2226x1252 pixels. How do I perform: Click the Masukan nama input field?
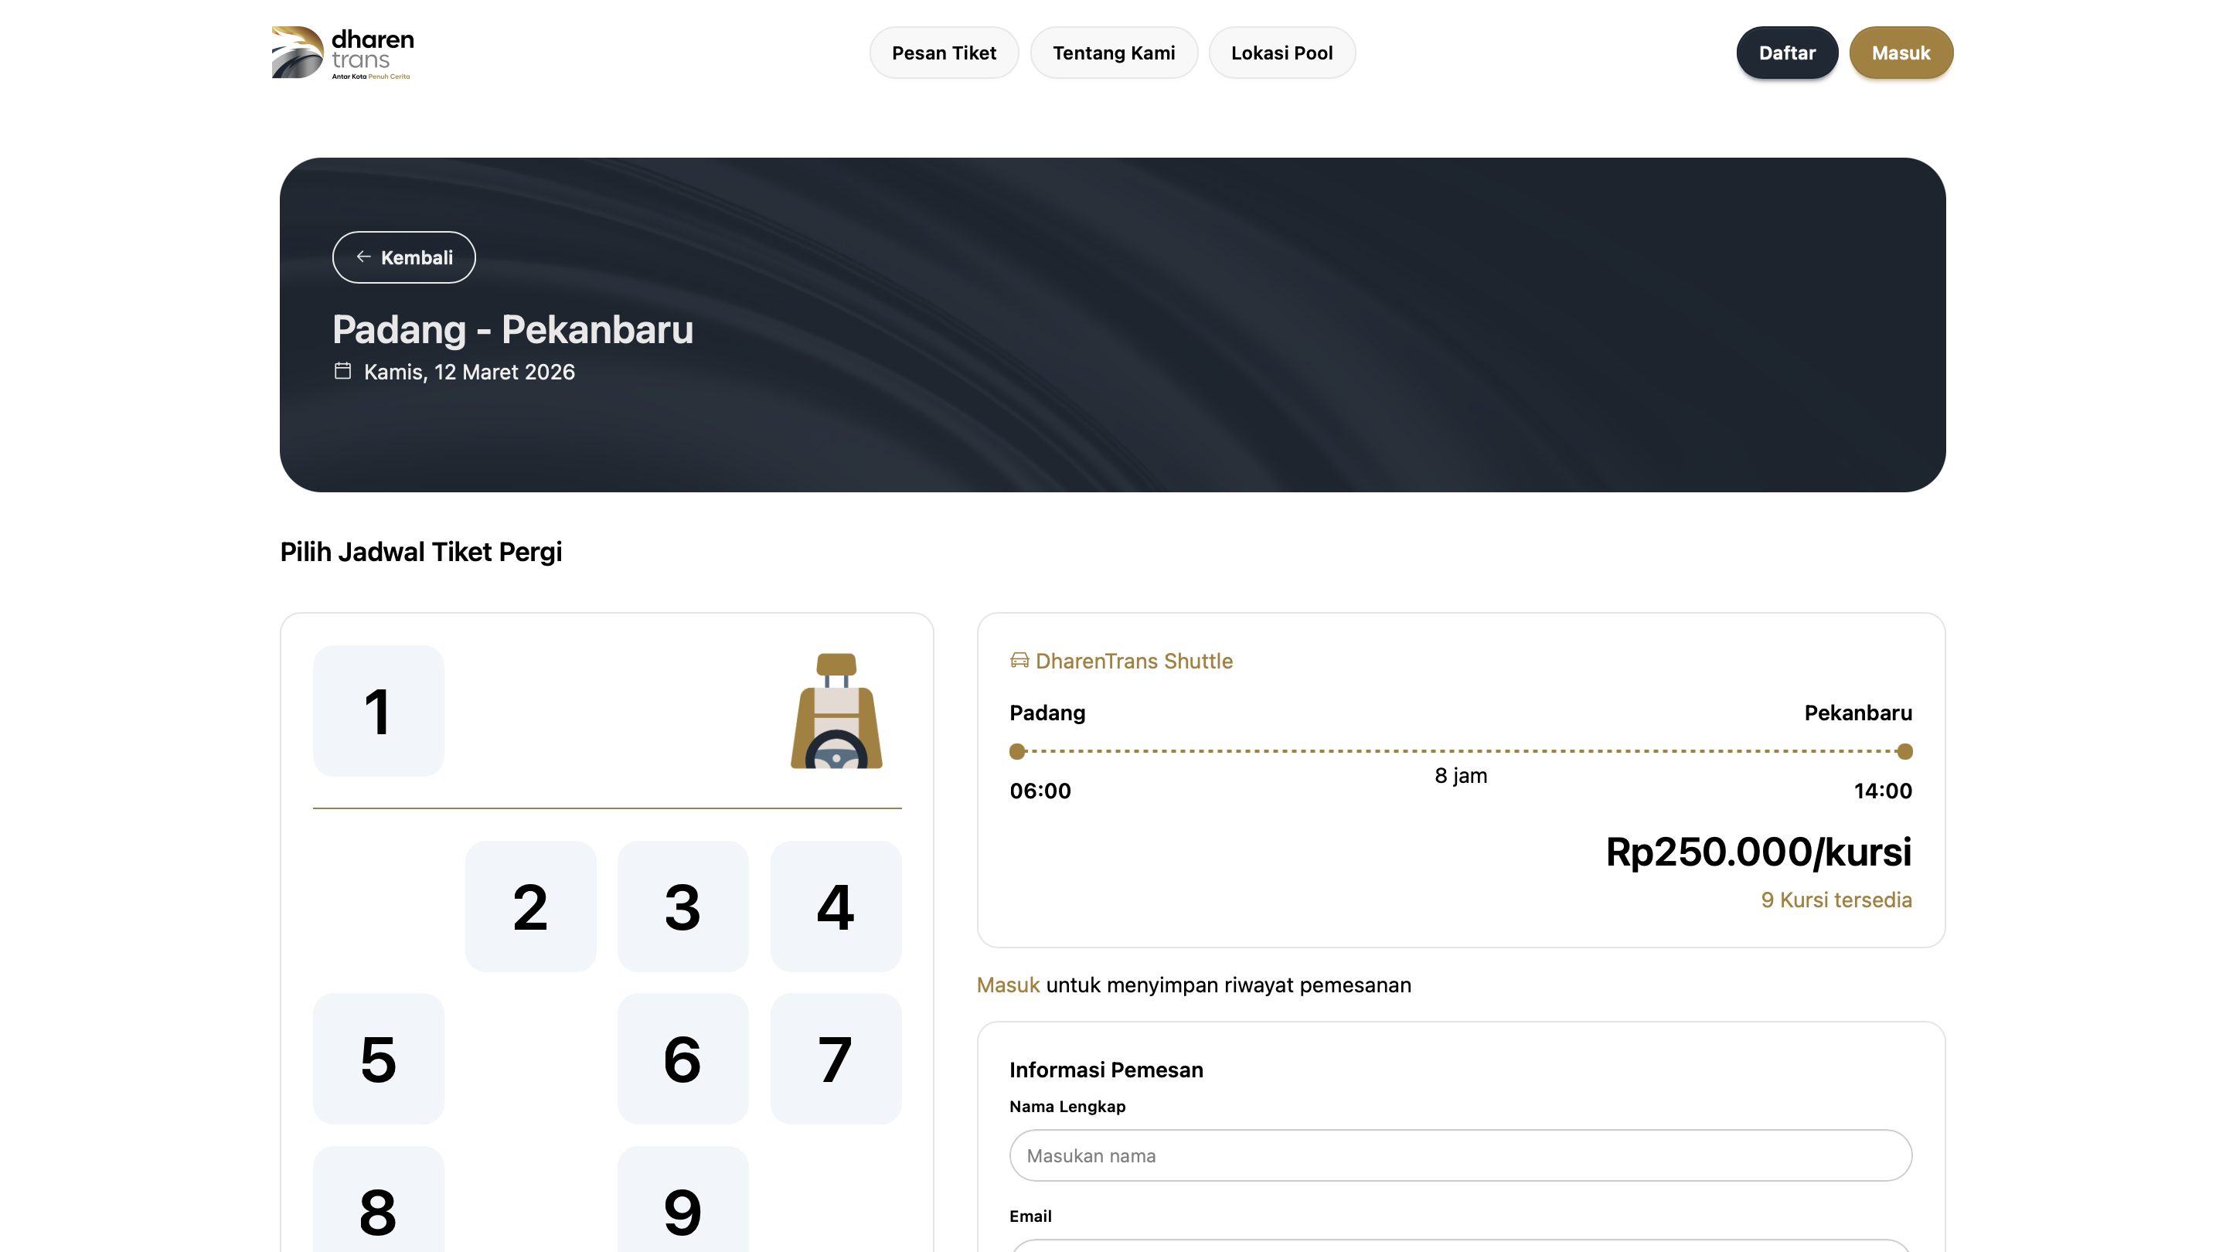[x=1459, y=1155]
